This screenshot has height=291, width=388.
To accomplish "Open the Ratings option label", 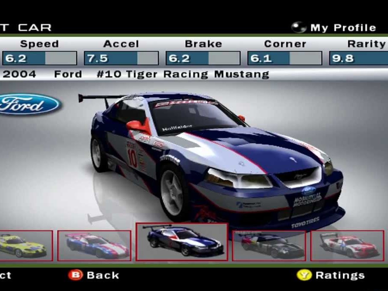I will pyautogui.click(x=340, y=275).
